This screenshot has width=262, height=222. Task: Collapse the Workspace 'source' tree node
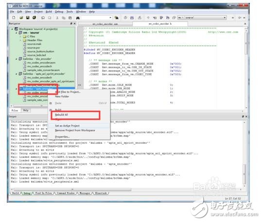(12, 29)
